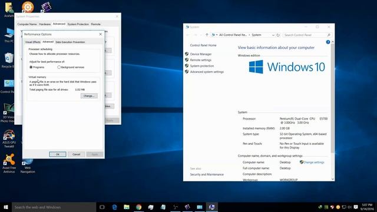
Task: Click the Device Manager shield icon
Action: [187, 54]
